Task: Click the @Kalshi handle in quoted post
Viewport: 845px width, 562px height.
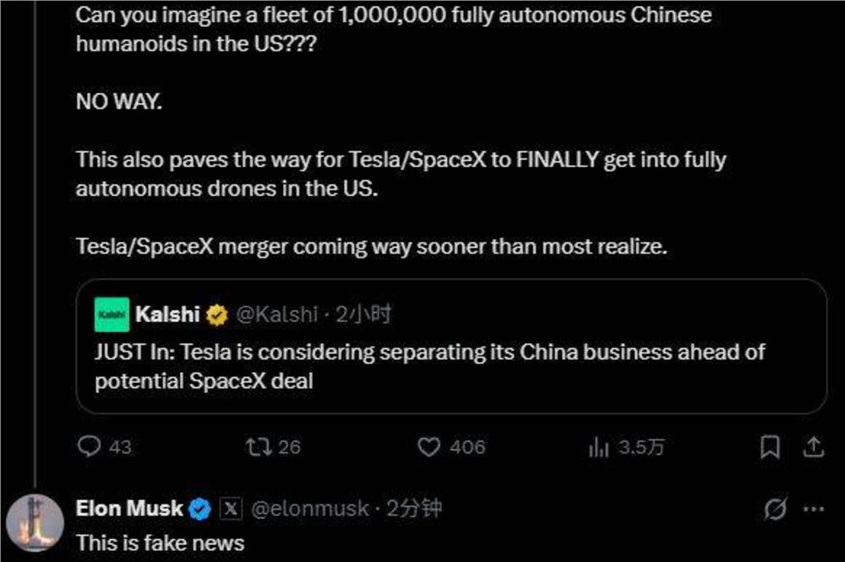Action: pos(277,315)
